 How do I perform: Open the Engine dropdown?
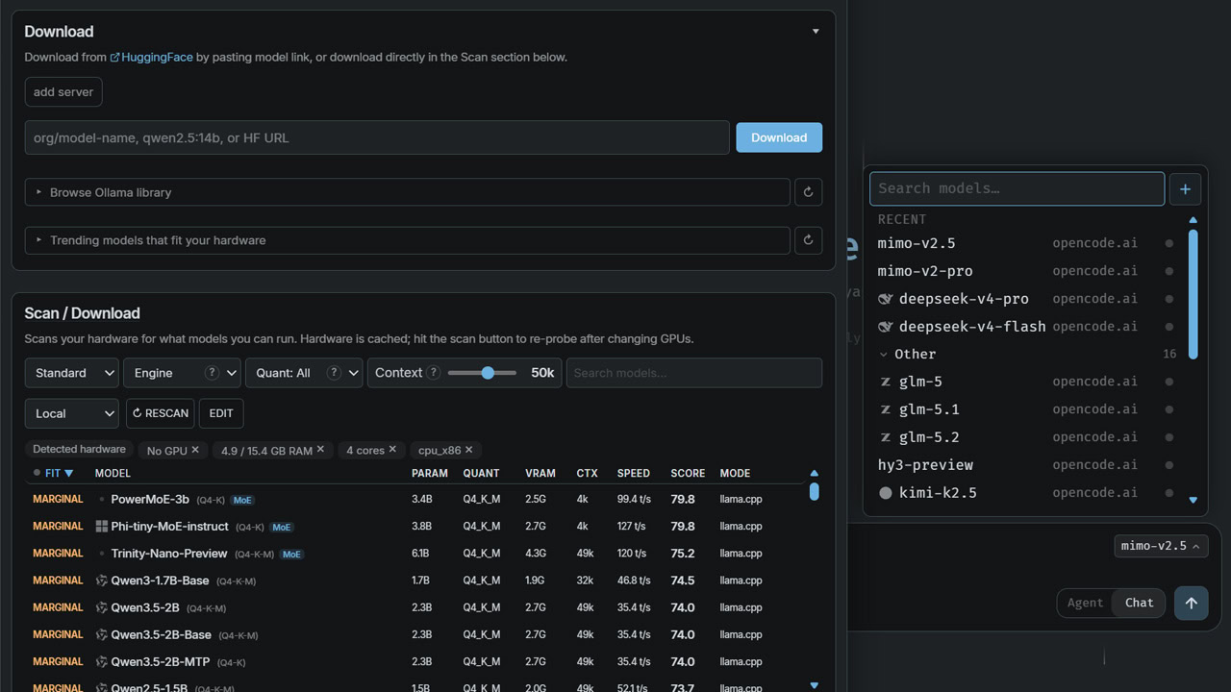182,373
